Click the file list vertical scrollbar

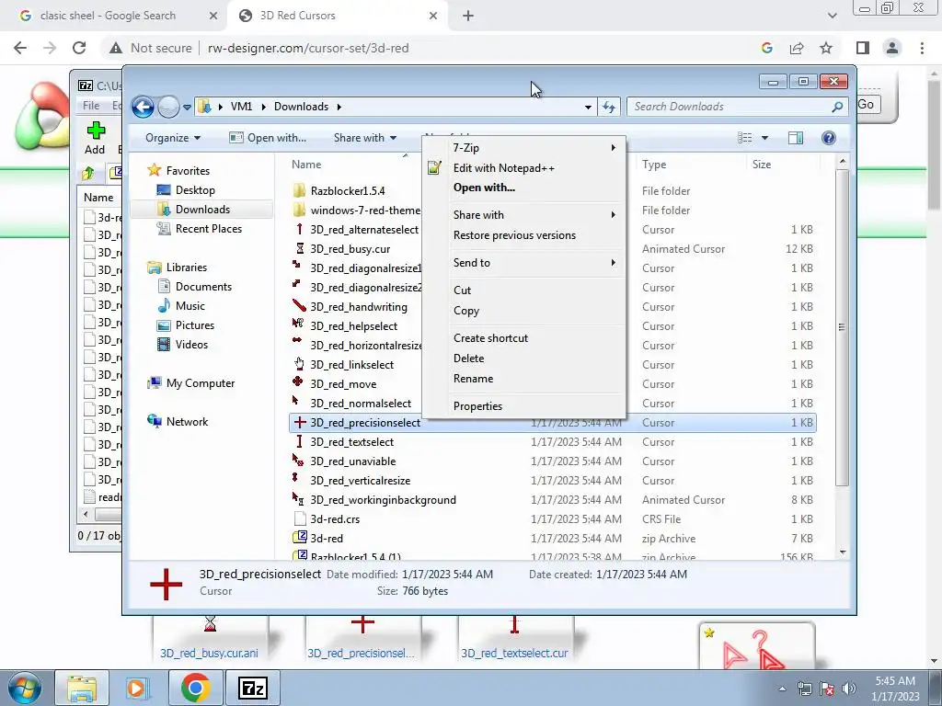[843, 327]
